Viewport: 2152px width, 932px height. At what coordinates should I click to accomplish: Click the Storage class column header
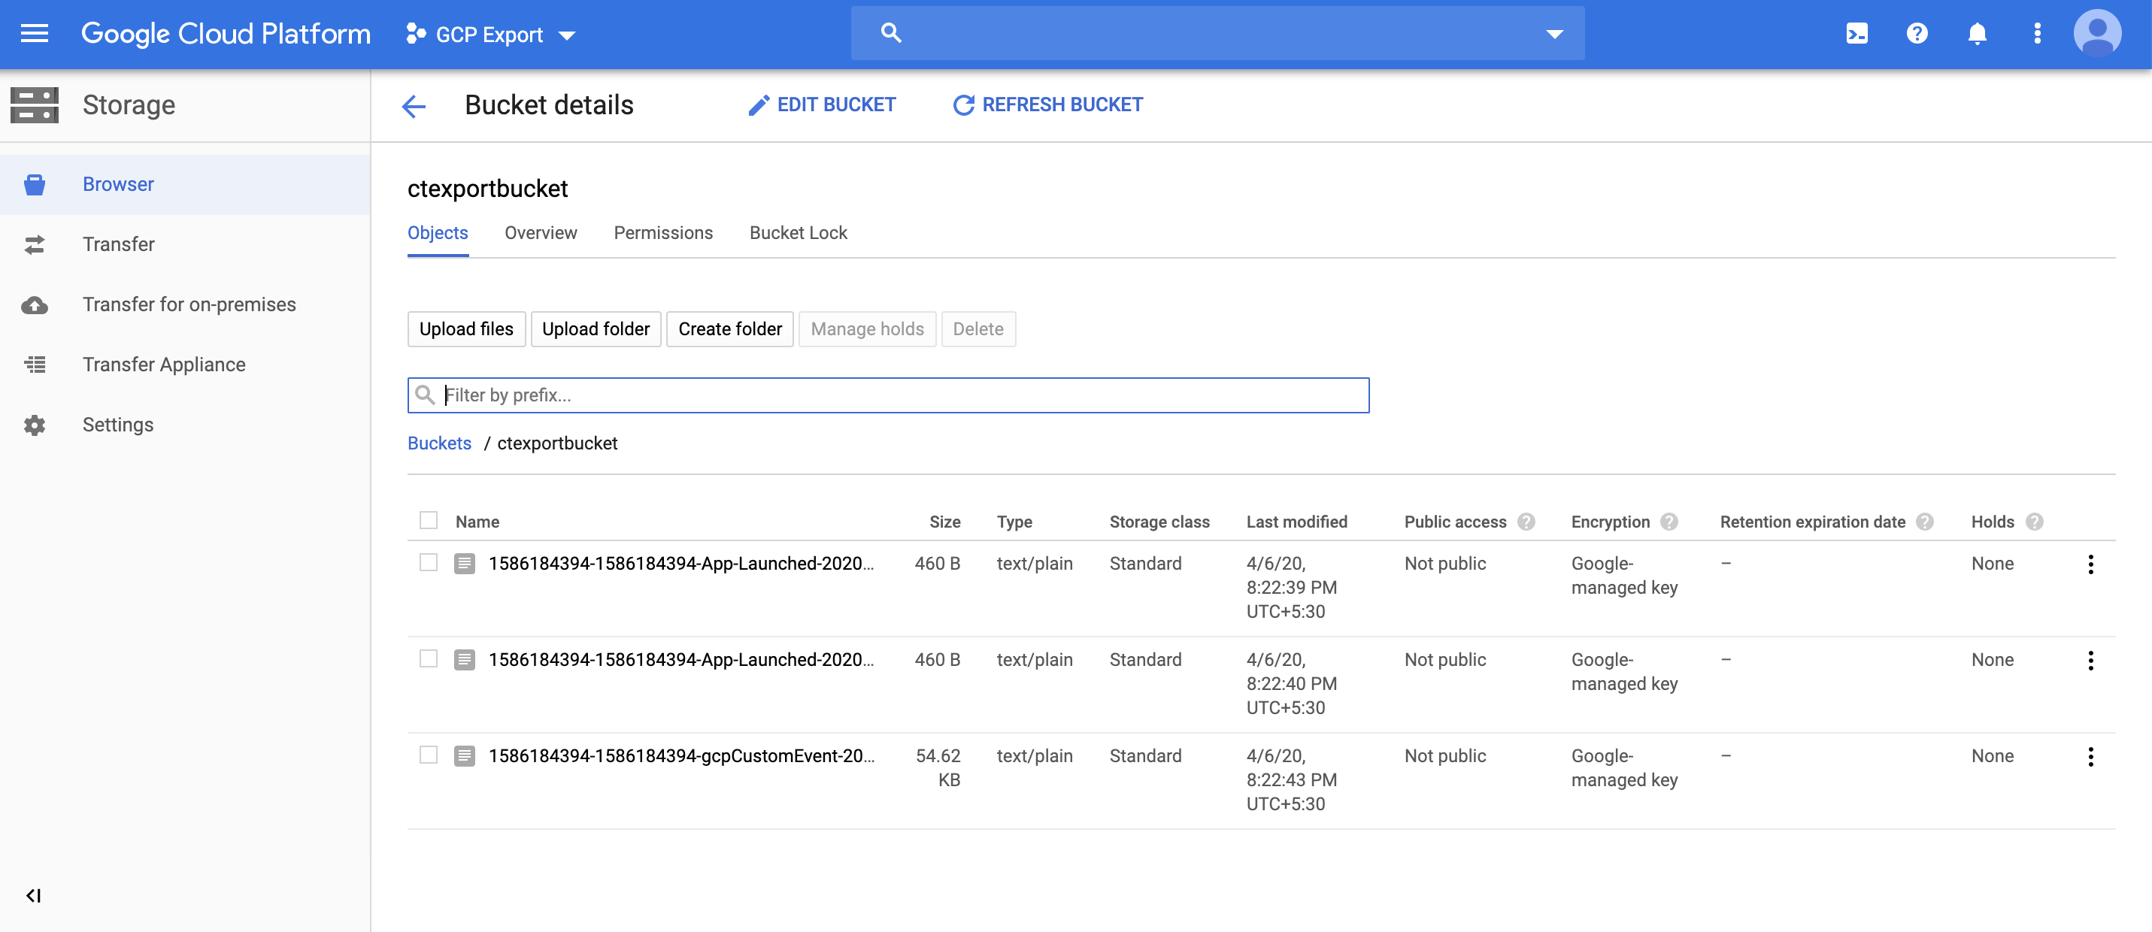pos(1159,522)
